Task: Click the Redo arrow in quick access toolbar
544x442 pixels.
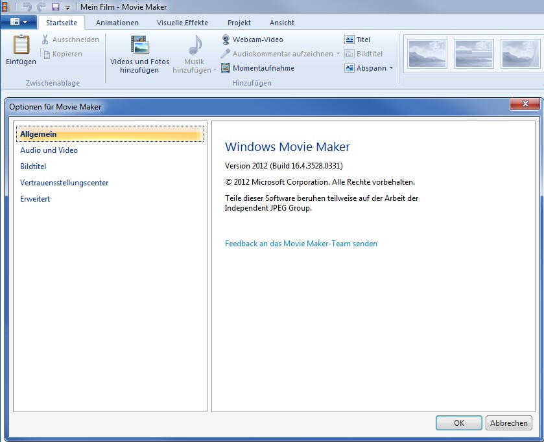Action: (x=41, y=6)
